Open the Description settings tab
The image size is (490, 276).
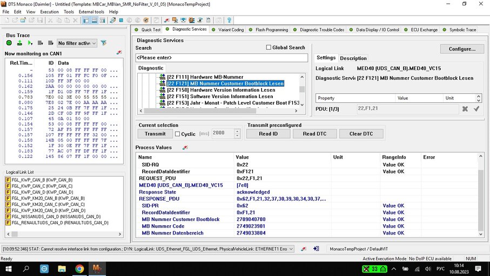click(x=353, y=58)
